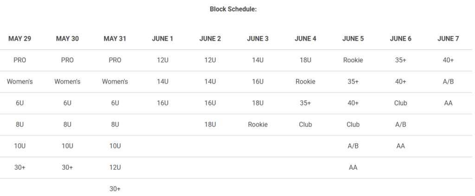The image size is (475, 196).
Task: Click 12U in the MAY 31 column
Action: coord(115,167)
